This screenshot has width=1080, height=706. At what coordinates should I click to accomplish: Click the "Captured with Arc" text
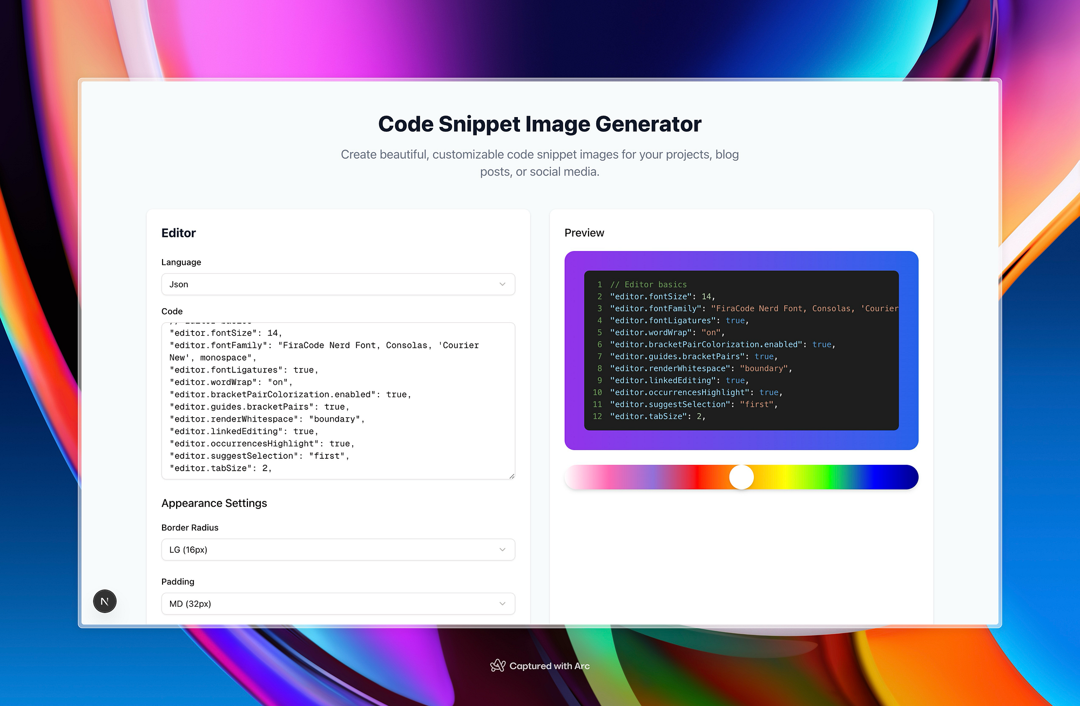point(549,666)
